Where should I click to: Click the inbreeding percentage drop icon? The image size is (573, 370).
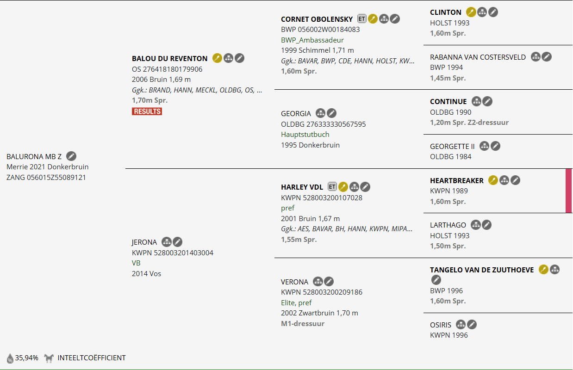coord(10,358)
